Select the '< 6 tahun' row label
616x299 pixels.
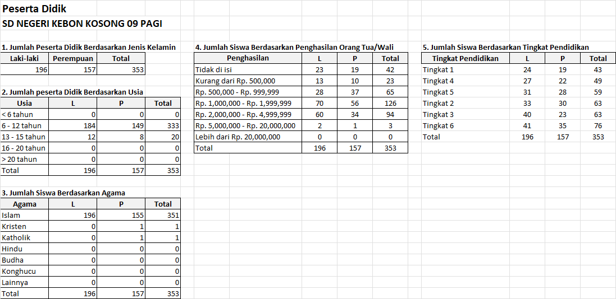coord(24,114)
